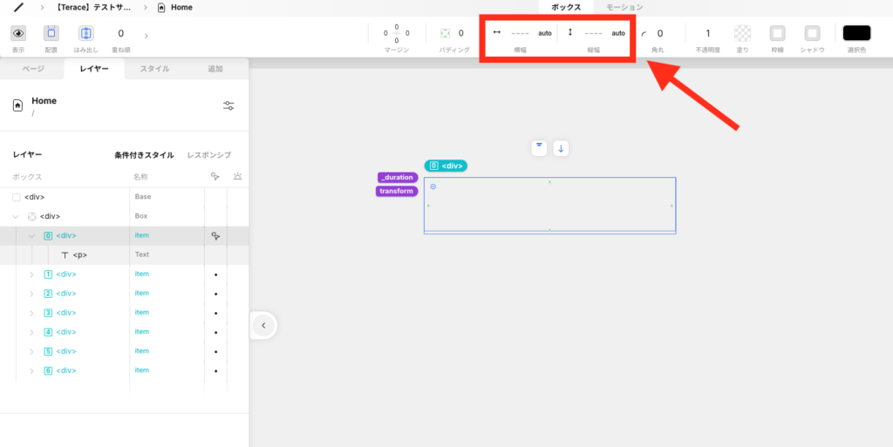Open the black 選択色 color swatch
This screenshot has width=893, height=447.
pos(856,33)
